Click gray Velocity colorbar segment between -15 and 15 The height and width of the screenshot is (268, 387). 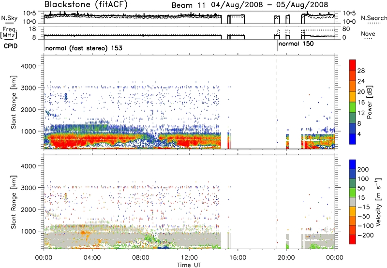pos(353,202)
